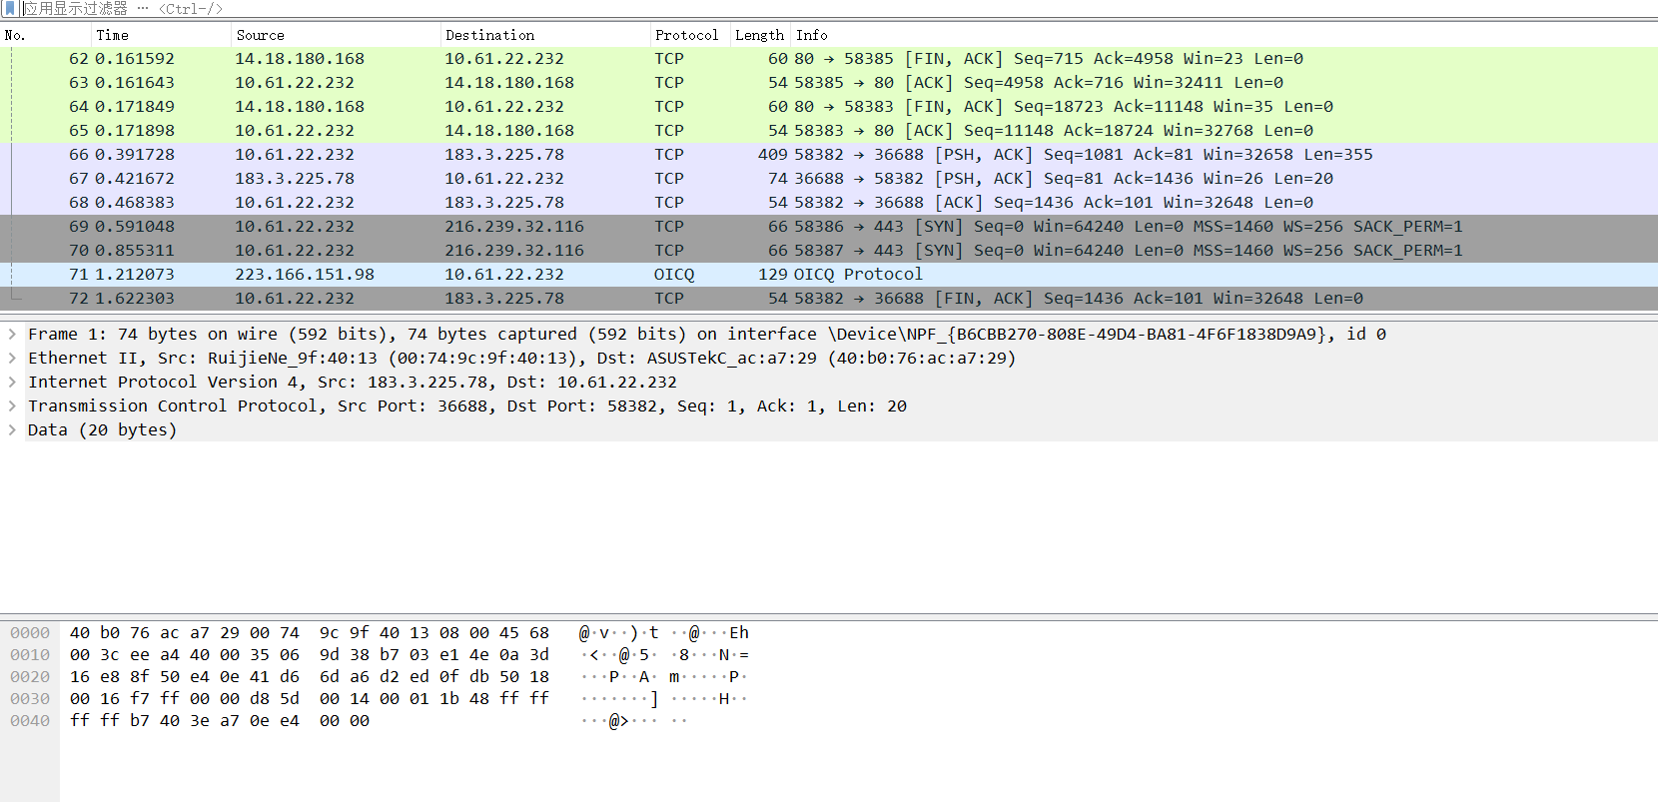The height and width of the screenshot is (802, 1658).
Task: Select packet 68 at time 0.468383
Action: (x=829, y=203)
